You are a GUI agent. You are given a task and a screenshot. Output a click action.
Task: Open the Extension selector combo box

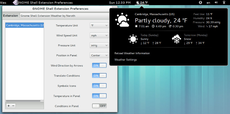(x=65, y=16)
